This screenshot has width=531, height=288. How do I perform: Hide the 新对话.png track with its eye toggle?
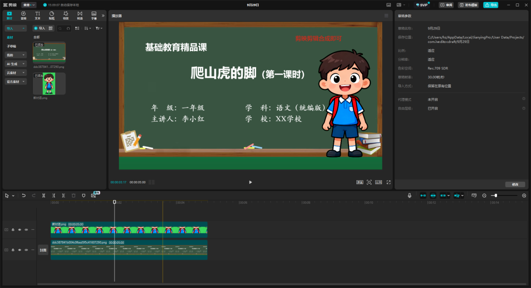tap(20, 229)
